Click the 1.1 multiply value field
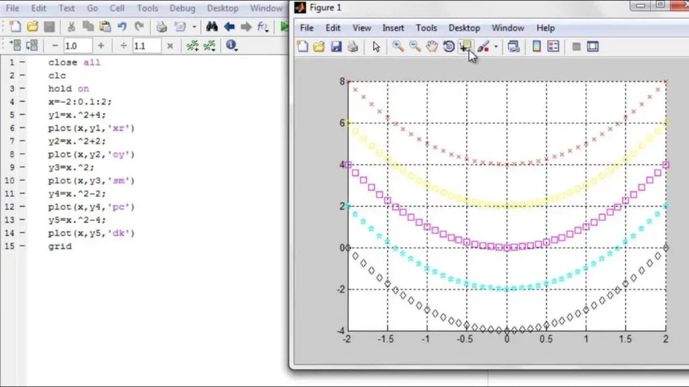The image size is (689, 387). (x=146, y=46)
